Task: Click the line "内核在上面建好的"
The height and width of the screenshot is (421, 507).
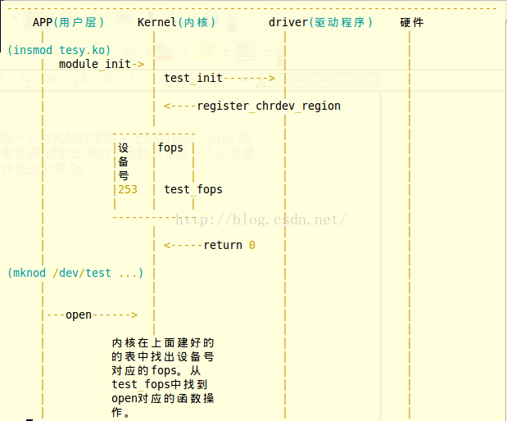Action: click(x=163, y=342)
